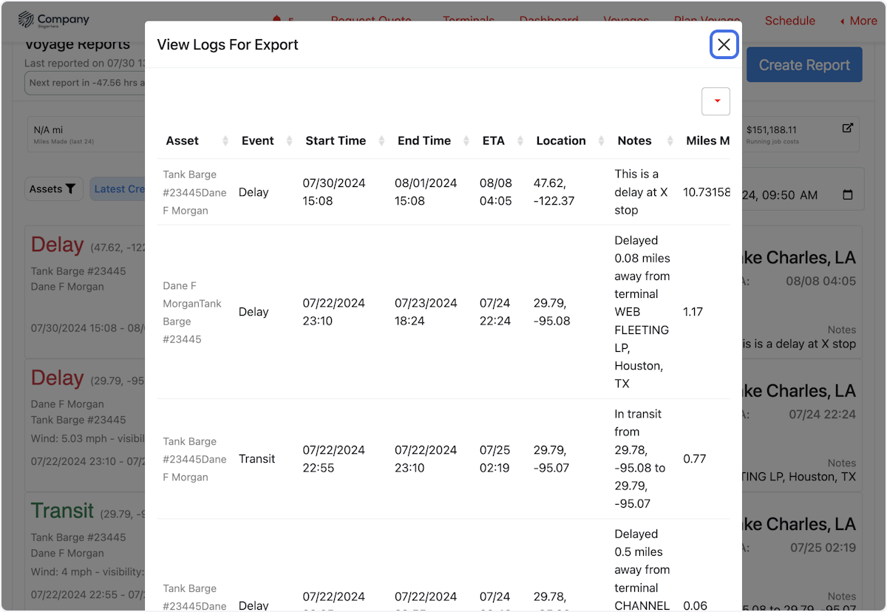Close the View Logs For Export dialog
Image resolution: width=887 pixels, height=612 pixels.
pos(724,45)
